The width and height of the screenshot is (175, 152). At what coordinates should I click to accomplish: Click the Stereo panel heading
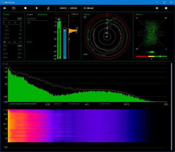click(139, 14)
